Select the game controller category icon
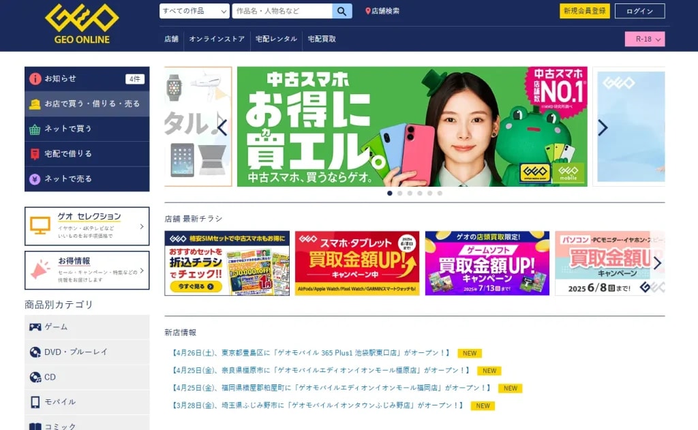 pos(35,327)
